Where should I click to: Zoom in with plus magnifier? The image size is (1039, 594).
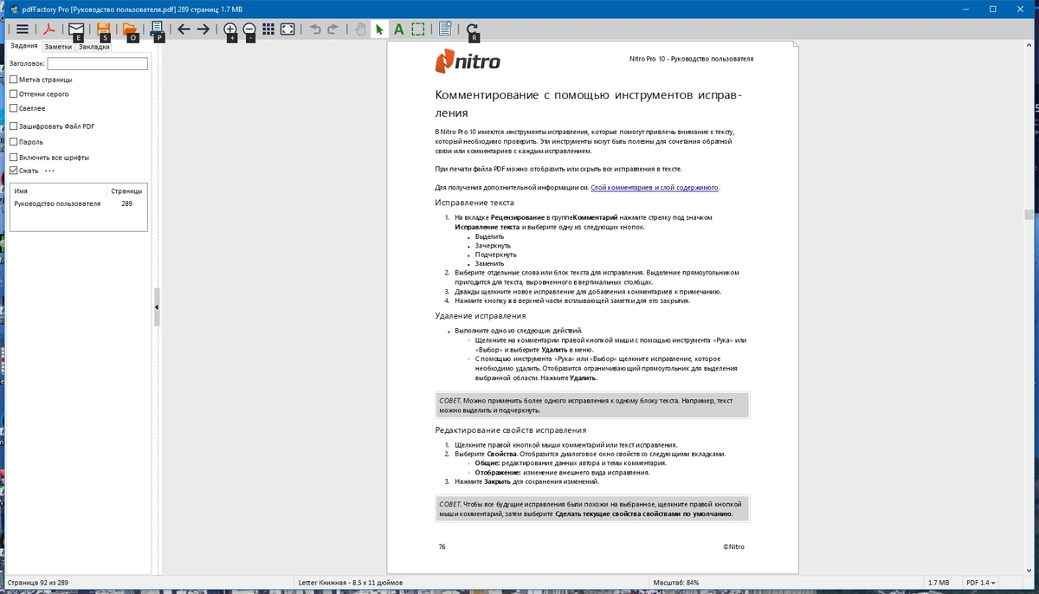pos(230,29)
